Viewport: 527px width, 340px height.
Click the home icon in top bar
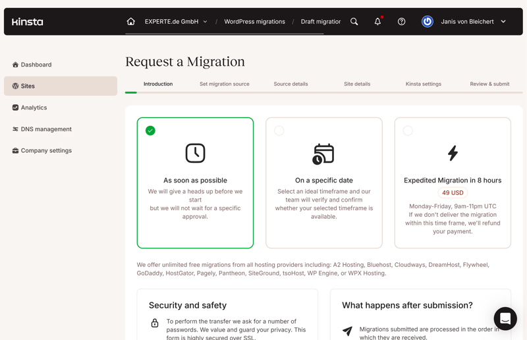pos(130,22)
